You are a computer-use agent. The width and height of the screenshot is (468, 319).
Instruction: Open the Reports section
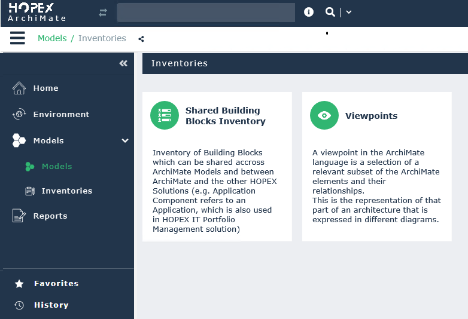tap(50, 216)
